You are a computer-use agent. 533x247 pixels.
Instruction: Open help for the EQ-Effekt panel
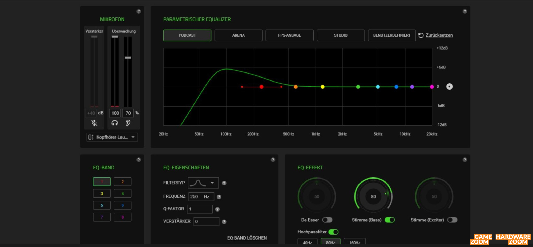(465, 160)
